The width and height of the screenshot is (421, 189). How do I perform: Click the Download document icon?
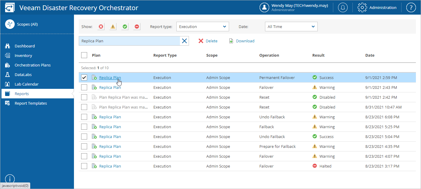231,41
